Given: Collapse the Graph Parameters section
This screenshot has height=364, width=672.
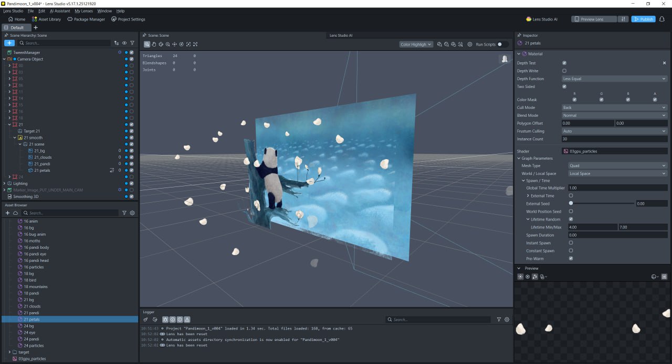Looking at the screenshot, I should pos(518,158).
